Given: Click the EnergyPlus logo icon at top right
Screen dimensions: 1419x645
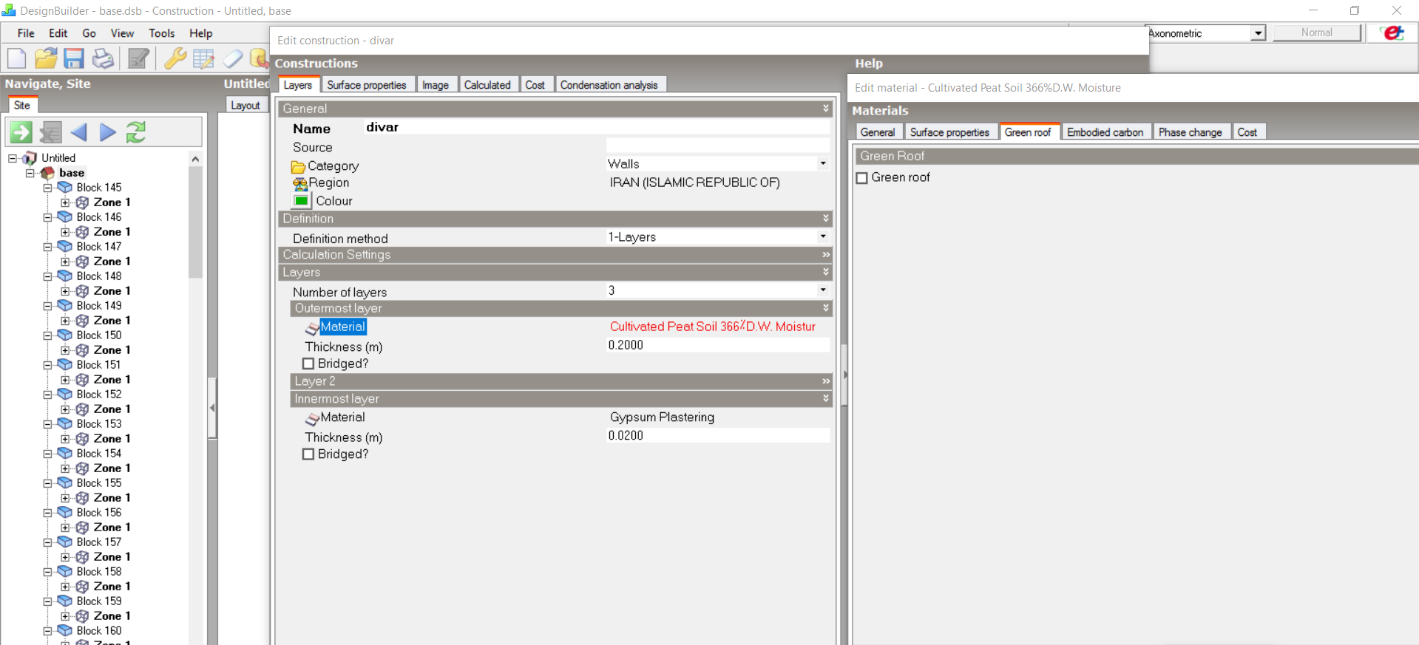Looking at the screenshot, I should [x=1394, y=33].
